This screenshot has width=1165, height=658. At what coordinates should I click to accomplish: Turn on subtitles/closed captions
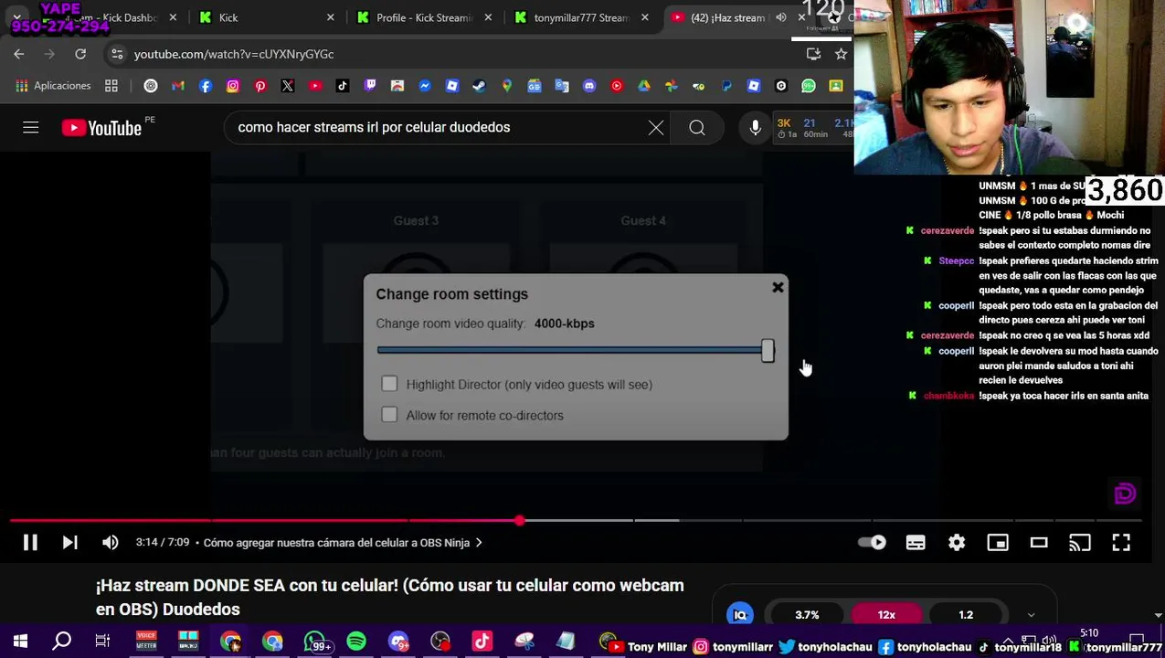click(916, 543)
